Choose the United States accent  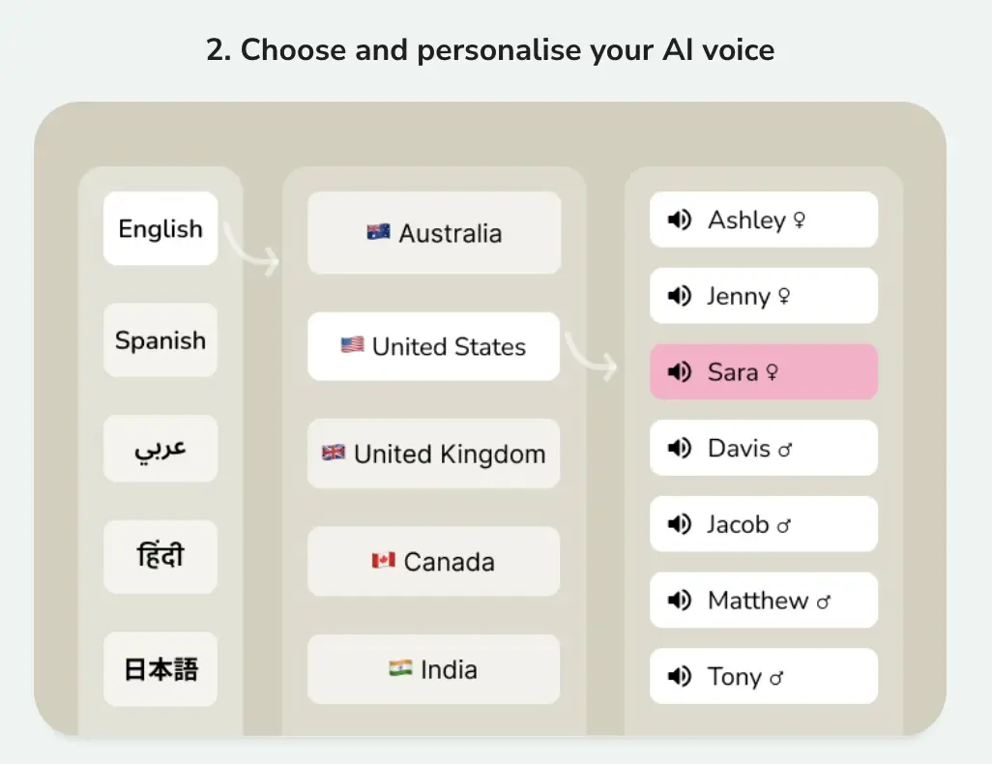click(434, 346)
